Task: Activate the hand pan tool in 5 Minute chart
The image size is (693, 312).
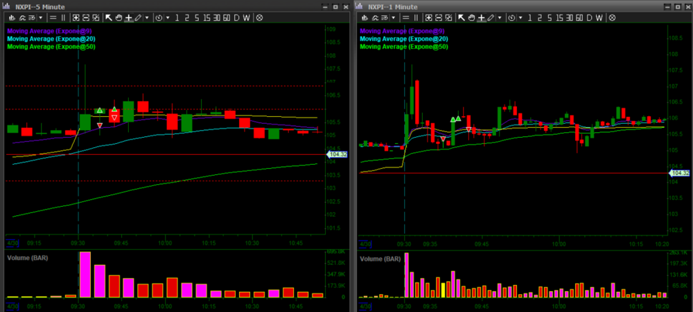Action: click(119, 17)
